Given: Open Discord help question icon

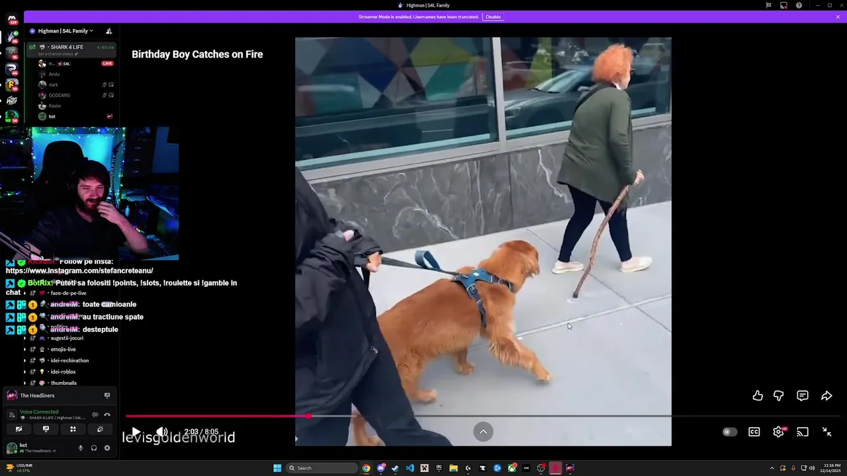Looking at the screenshot, I should point(799,5).
